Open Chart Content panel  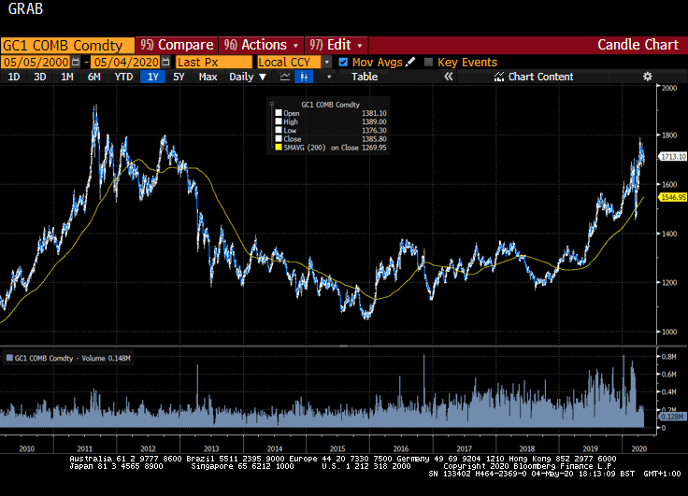[x=534, y=77]
